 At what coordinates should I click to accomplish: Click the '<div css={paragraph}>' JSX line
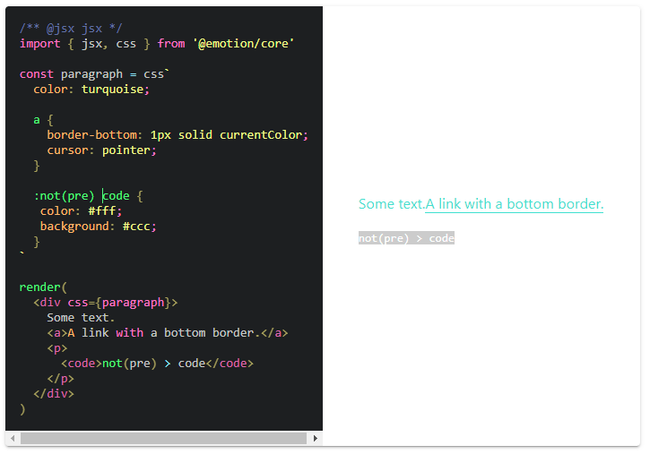coord(105,303)
